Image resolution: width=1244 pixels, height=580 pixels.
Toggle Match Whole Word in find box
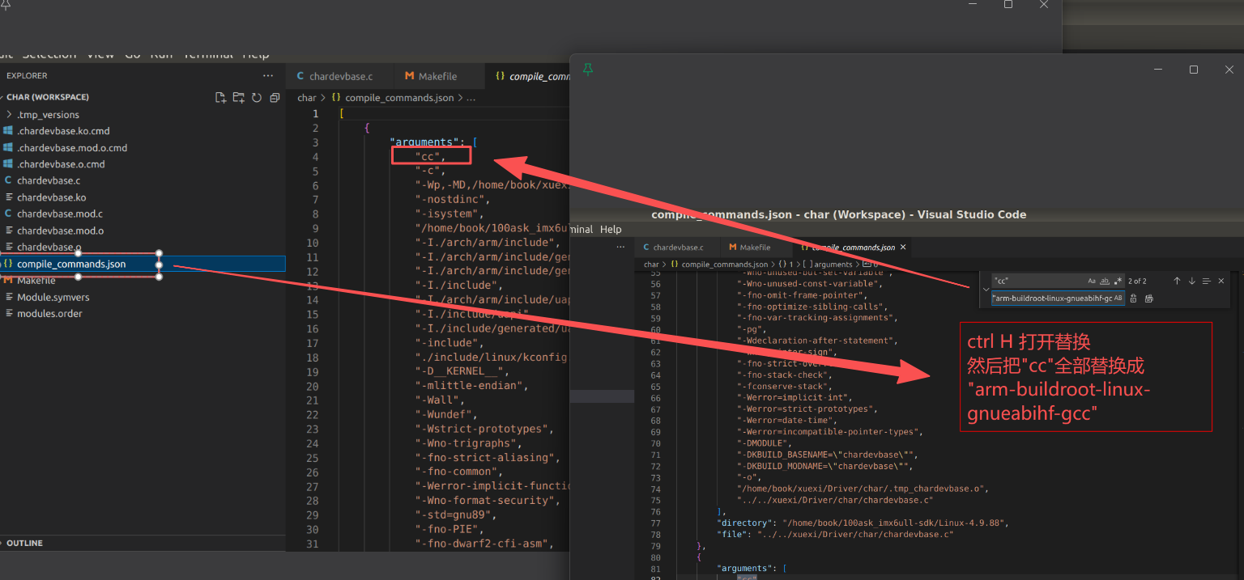pos(1105,281)
